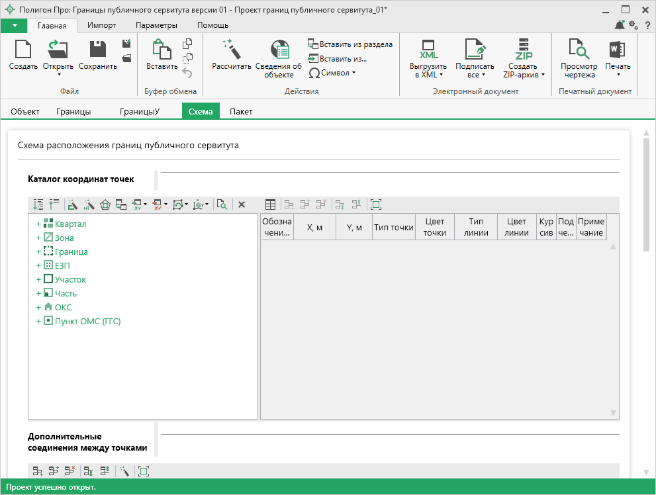Click the table view icon above coordinates grid
This screenshot has height=495, width=656.
pyautogui.click(x=270, y=205)
